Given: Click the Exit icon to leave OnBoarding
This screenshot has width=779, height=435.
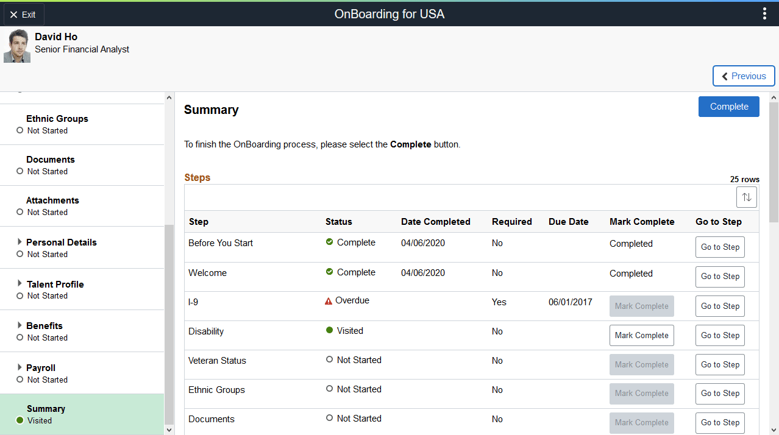Looking at the screenshot, I should (x=14, y=14).
